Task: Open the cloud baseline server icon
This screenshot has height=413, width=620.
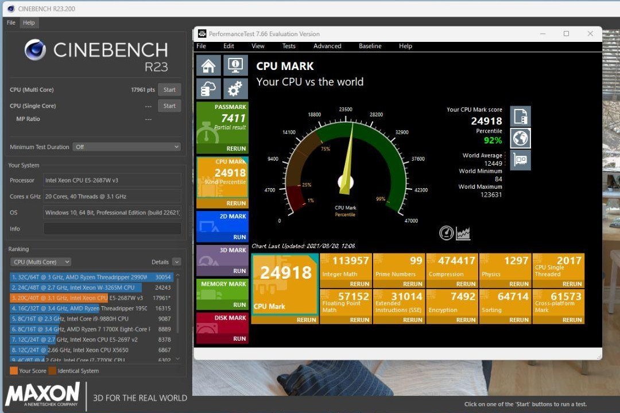Action: pos(208,88)
